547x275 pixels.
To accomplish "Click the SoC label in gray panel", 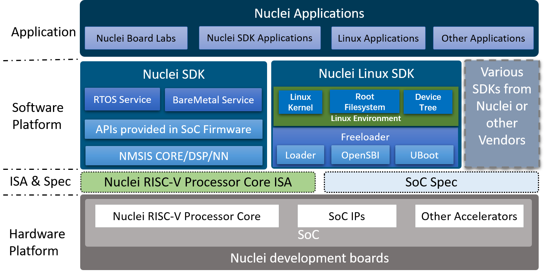I will [308, 235].
